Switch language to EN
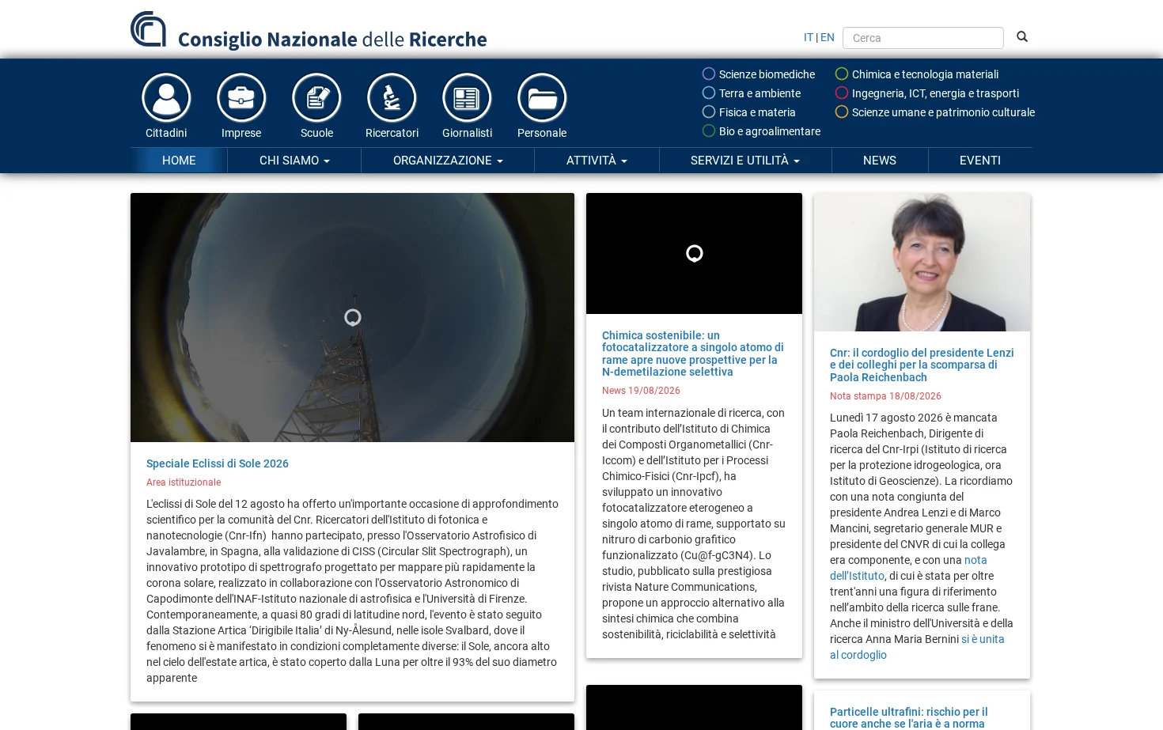 pos(828,37)
